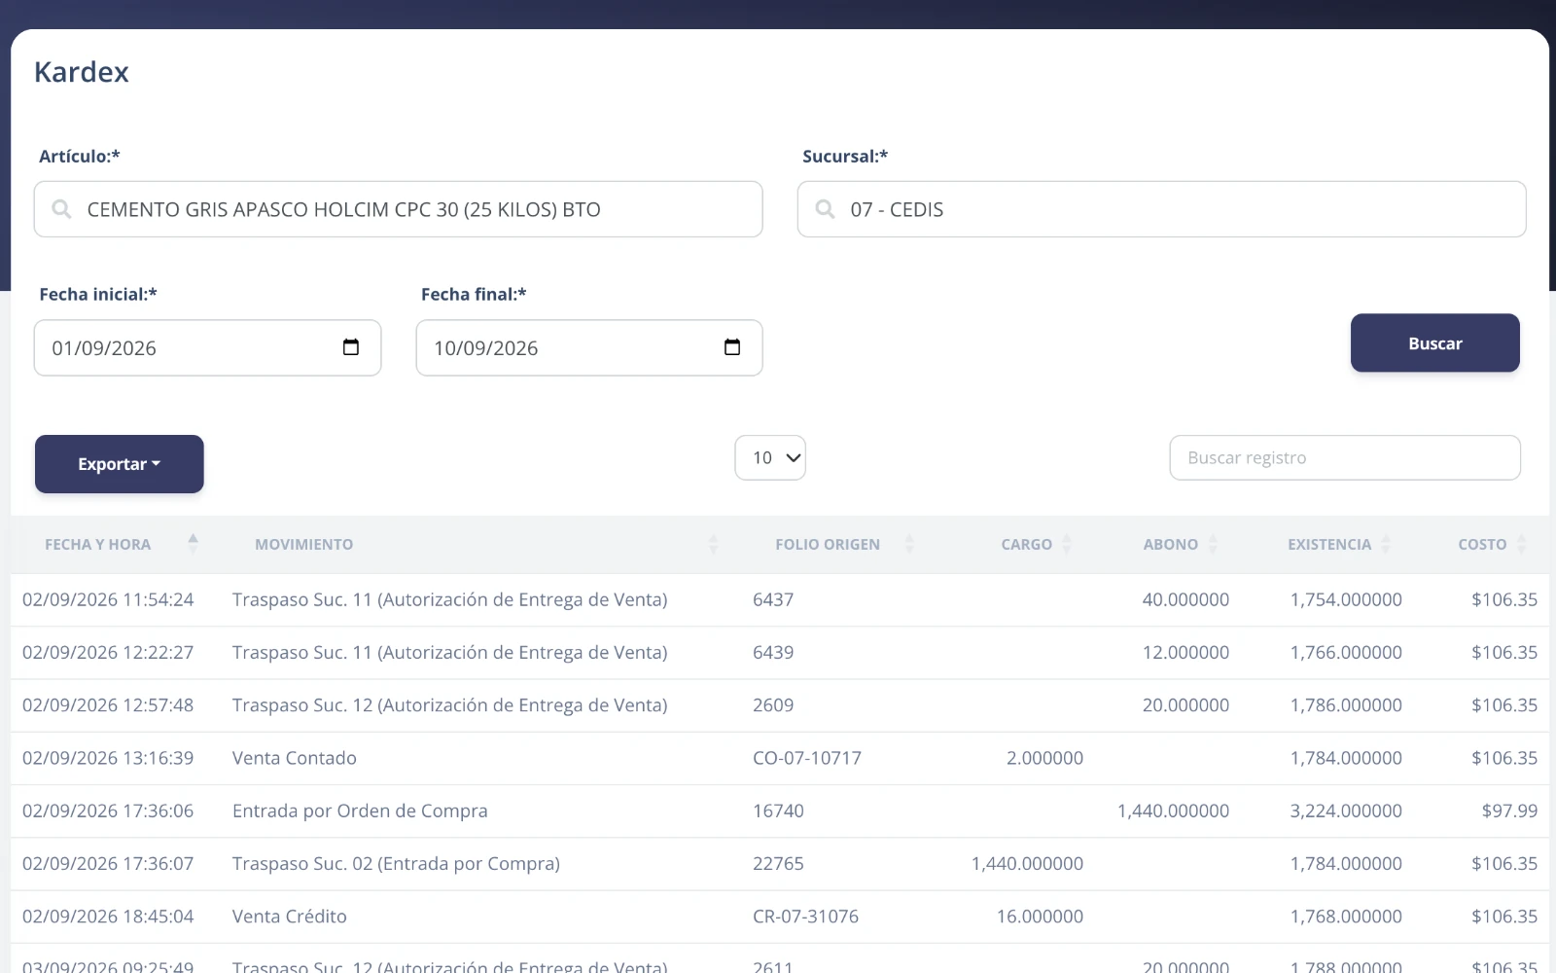Open calendar picker for Fecha inicial
1556x973 pixels.
click(x=351, y=347)
